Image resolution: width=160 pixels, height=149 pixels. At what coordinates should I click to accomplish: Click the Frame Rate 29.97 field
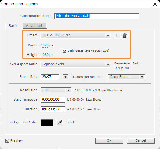50,77
